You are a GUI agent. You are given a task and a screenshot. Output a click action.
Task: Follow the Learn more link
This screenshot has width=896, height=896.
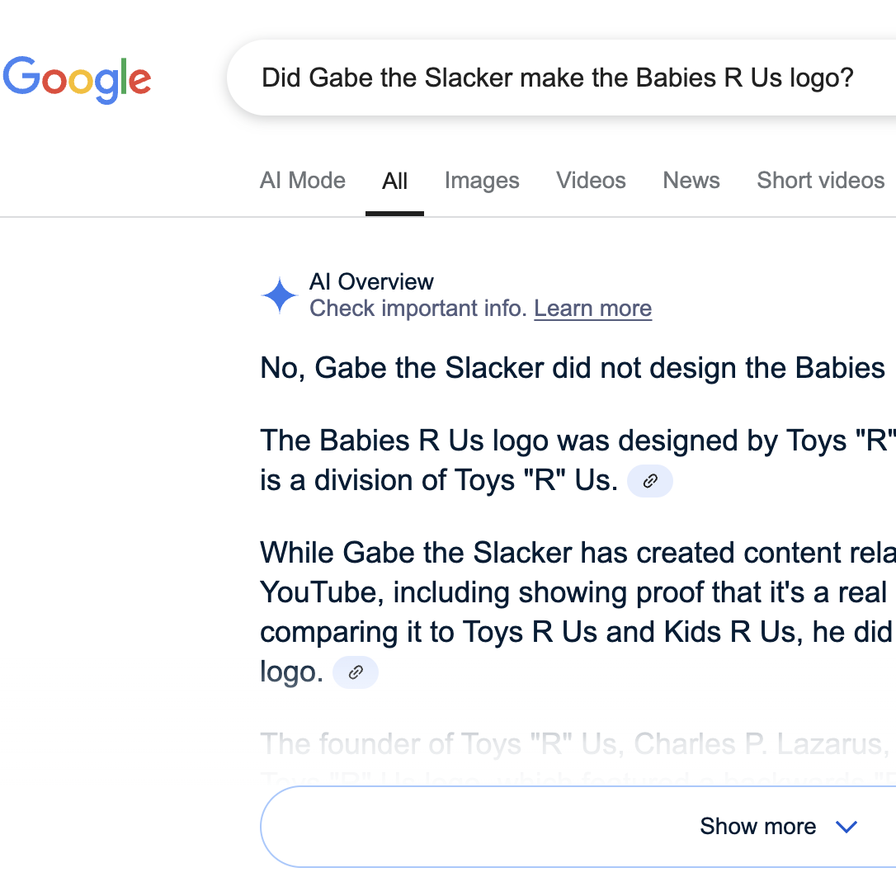click(593, 309)
